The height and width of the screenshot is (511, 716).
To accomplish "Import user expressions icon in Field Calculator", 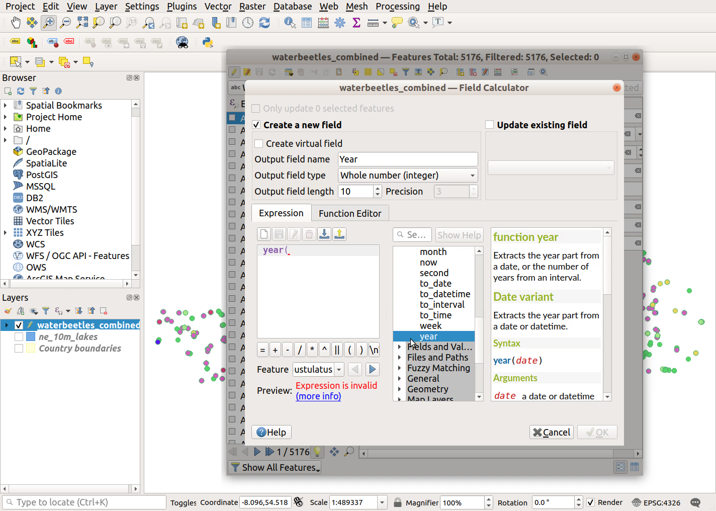I will tap(324, 234).
